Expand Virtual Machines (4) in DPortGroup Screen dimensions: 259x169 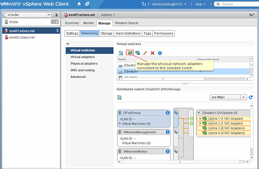(x=120, y=124)
